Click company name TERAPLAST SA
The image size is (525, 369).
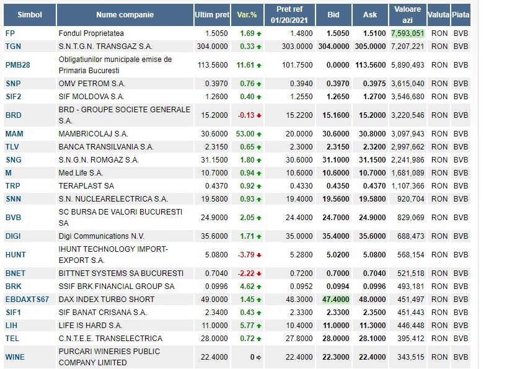(86, 186)
